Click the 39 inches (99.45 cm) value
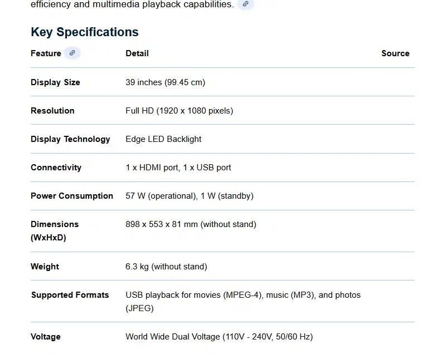427x364 pixels. [x=165, y=82]
